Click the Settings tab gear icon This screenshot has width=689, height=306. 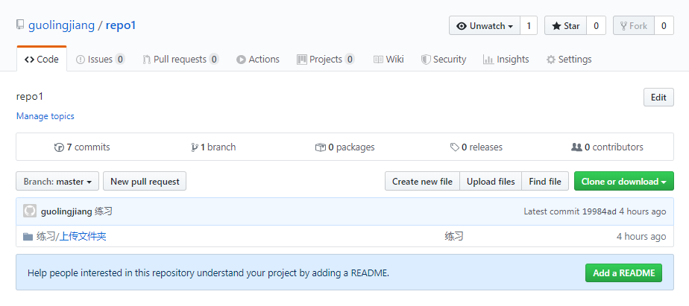coord(550,60)
